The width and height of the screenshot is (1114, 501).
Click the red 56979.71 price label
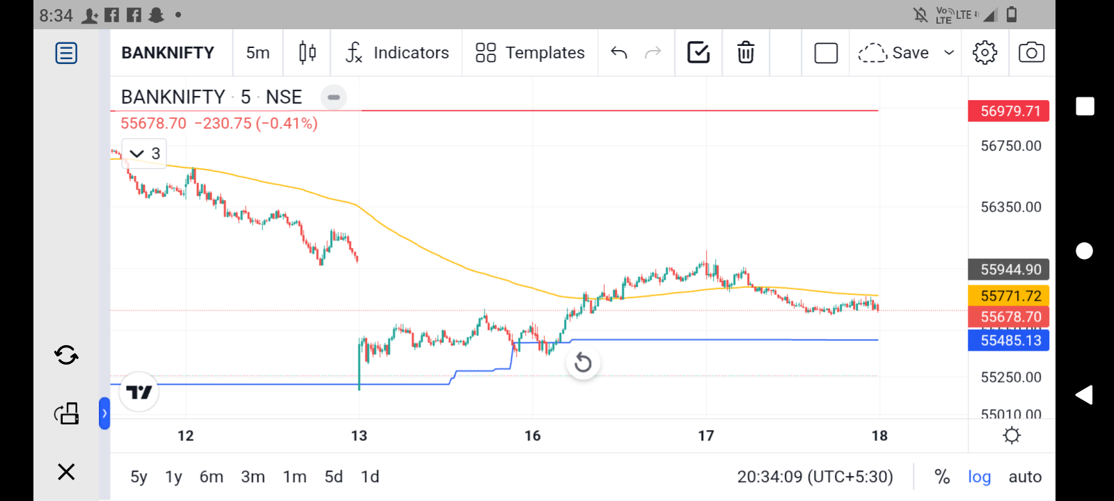[1009, 111]
